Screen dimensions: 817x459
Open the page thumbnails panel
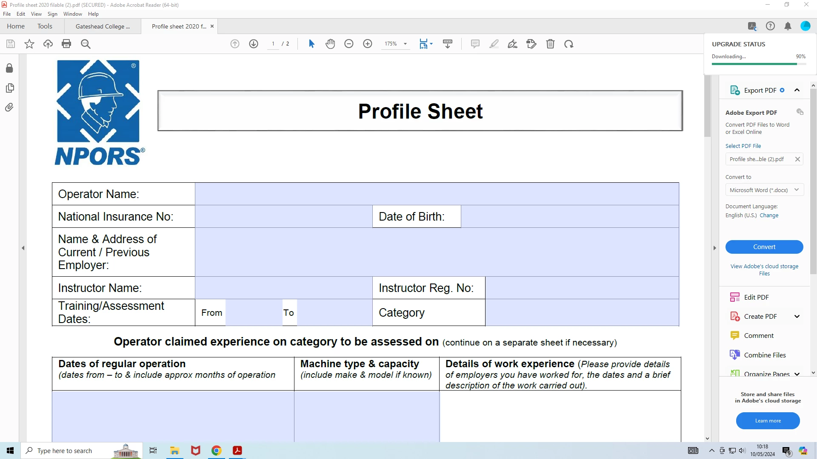pyautogui.click(x=9, y=88)
